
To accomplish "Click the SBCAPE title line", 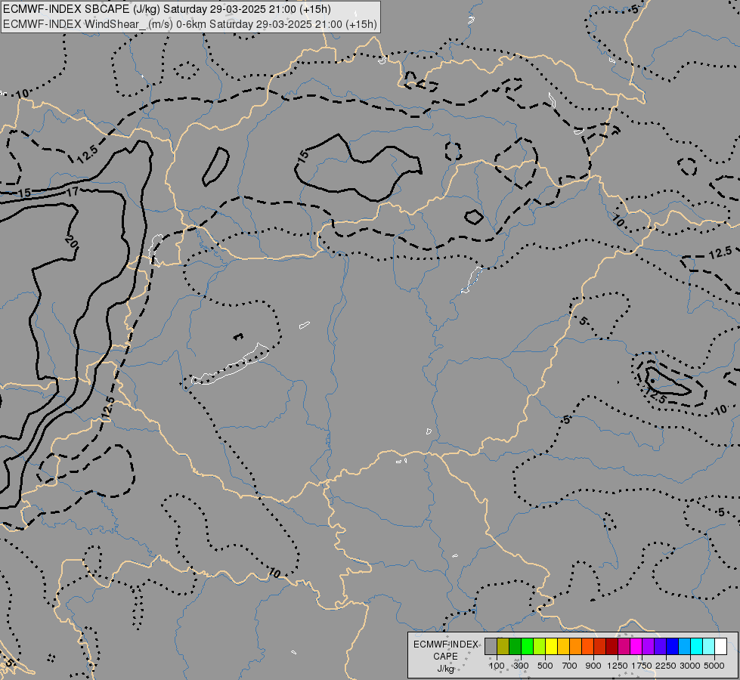I will [167, 9].
